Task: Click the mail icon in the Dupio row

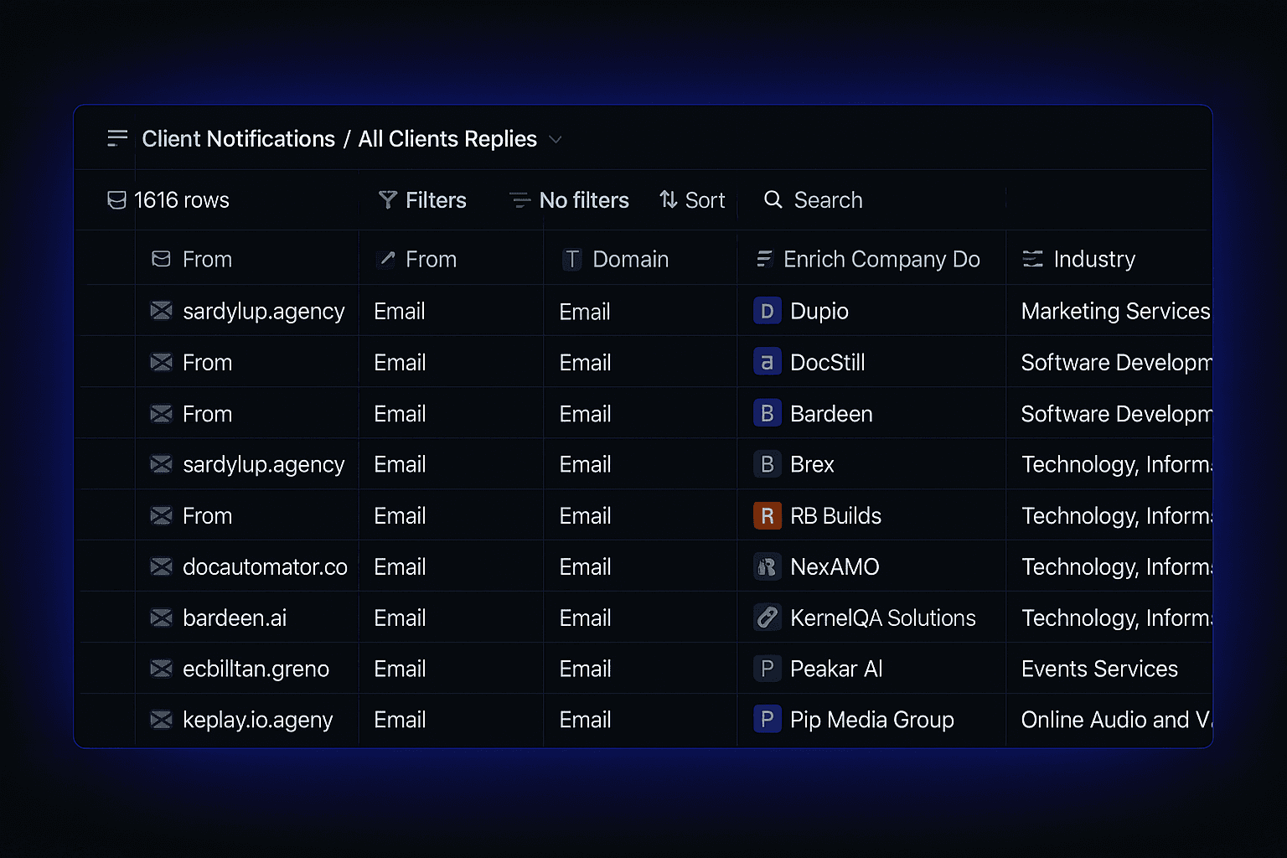Action: pos(161,311)
